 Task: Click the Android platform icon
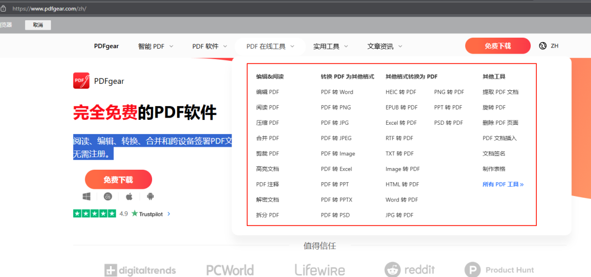[150, 197]
